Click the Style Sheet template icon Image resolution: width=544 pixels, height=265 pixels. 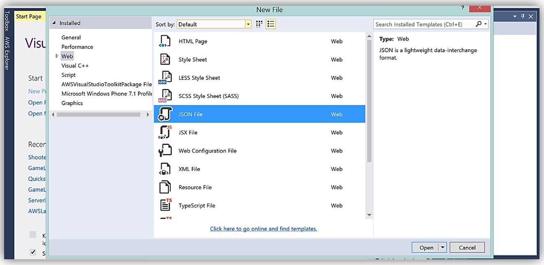pos(165,59)
